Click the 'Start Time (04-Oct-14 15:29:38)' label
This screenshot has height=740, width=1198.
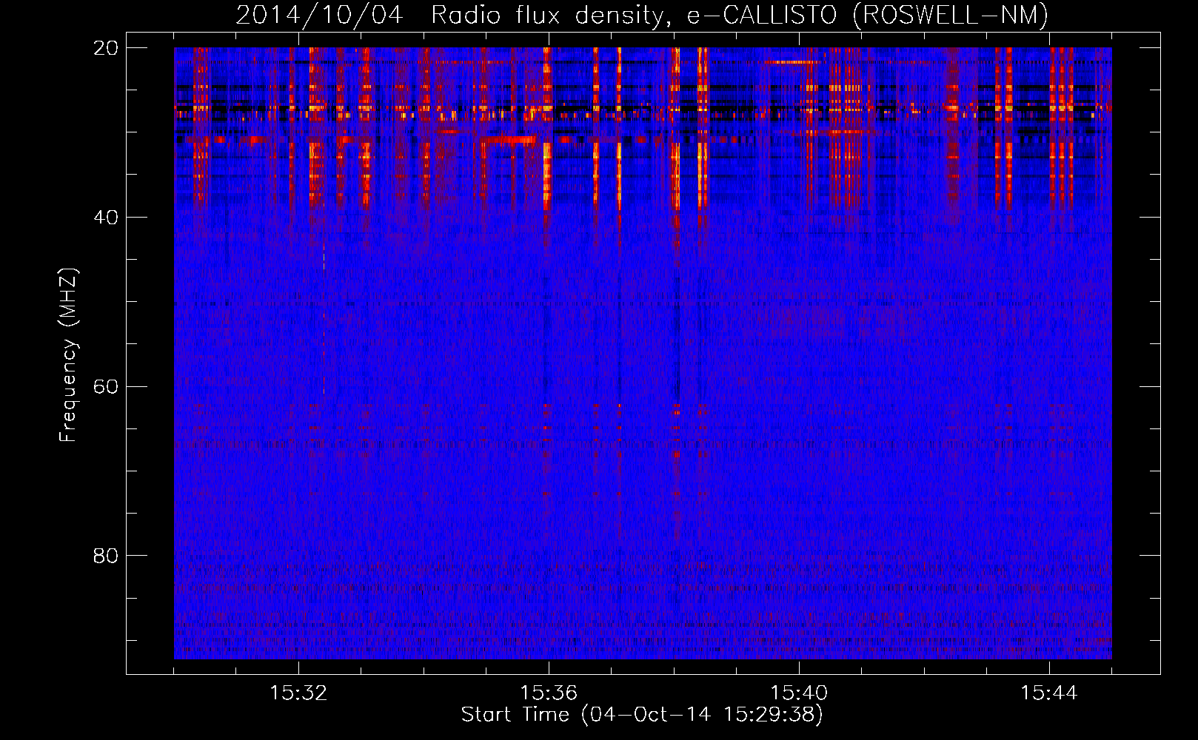click(x=642, y=714)
